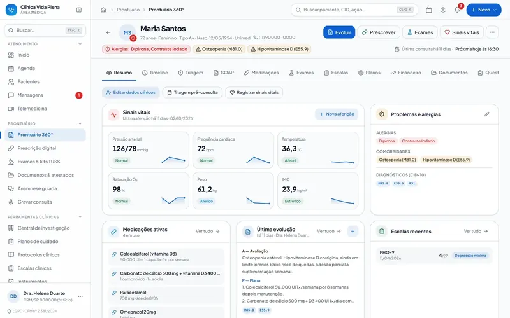This screenshot has width=510, height=318.
Task: Click Ver tudo in Última evolução
Action: (x=329, y=231)
